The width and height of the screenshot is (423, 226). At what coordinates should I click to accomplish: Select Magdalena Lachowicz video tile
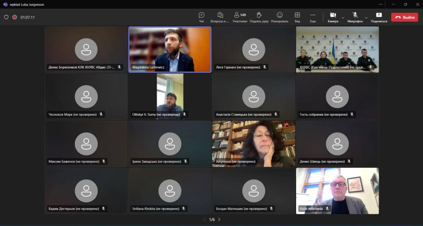click(x=170, y=49)
